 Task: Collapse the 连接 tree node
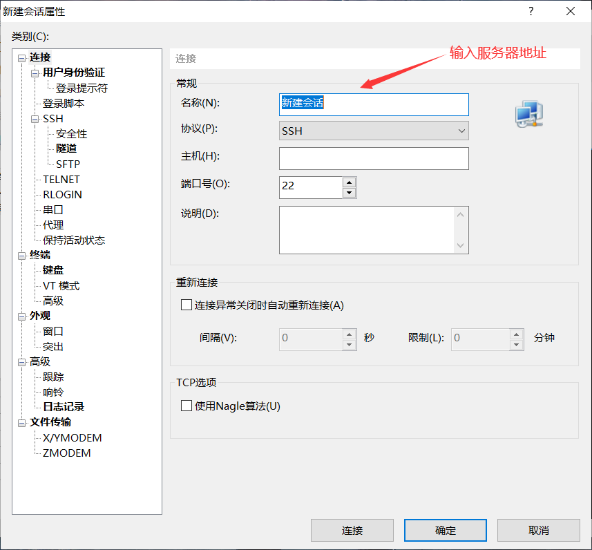(x=22, y=57)
